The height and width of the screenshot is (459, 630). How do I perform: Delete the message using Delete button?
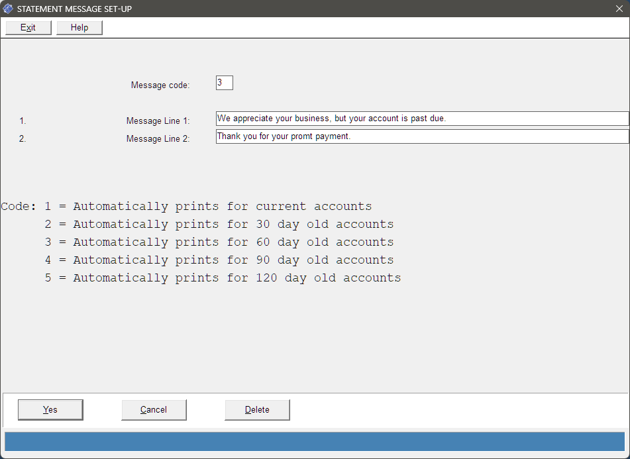(x=257, y=409)
